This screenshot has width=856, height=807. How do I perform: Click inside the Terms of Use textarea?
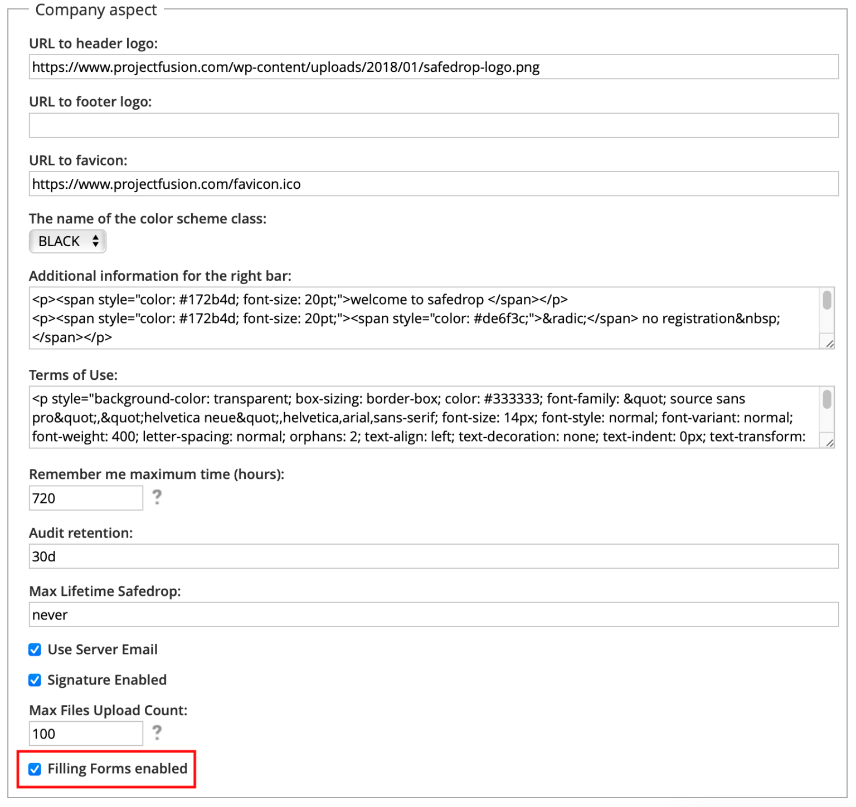(x=390, y=418)
